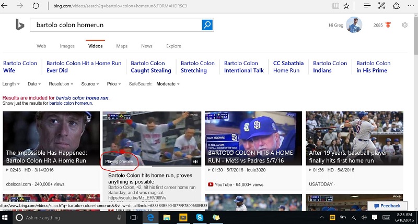Open related search Bartolo Colon Caught Stealing
Image resolution: width=418 pixels, height=224 pixels.
(x=151, y=67)
